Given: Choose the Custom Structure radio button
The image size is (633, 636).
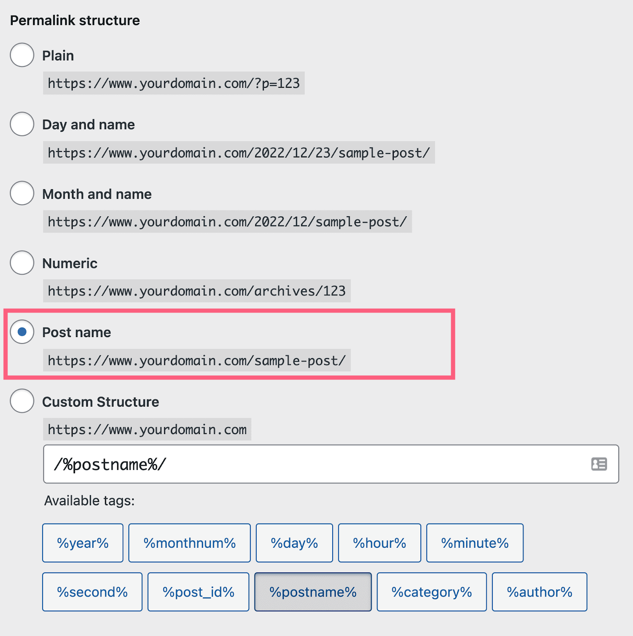Looking at the screenshot, I should [22, 401].
